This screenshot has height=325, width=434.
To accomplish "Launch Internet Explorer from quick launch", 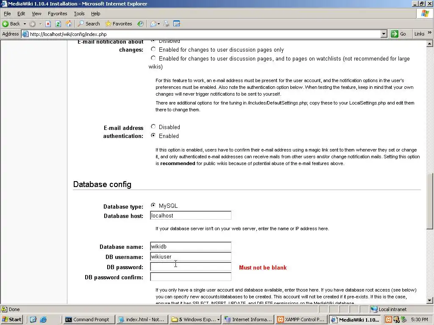I will point(44,319).
